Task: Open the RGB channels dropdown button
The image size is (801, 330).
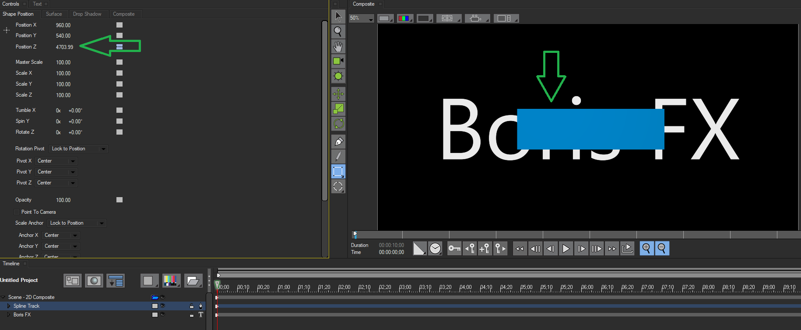Action: point(405,18)
